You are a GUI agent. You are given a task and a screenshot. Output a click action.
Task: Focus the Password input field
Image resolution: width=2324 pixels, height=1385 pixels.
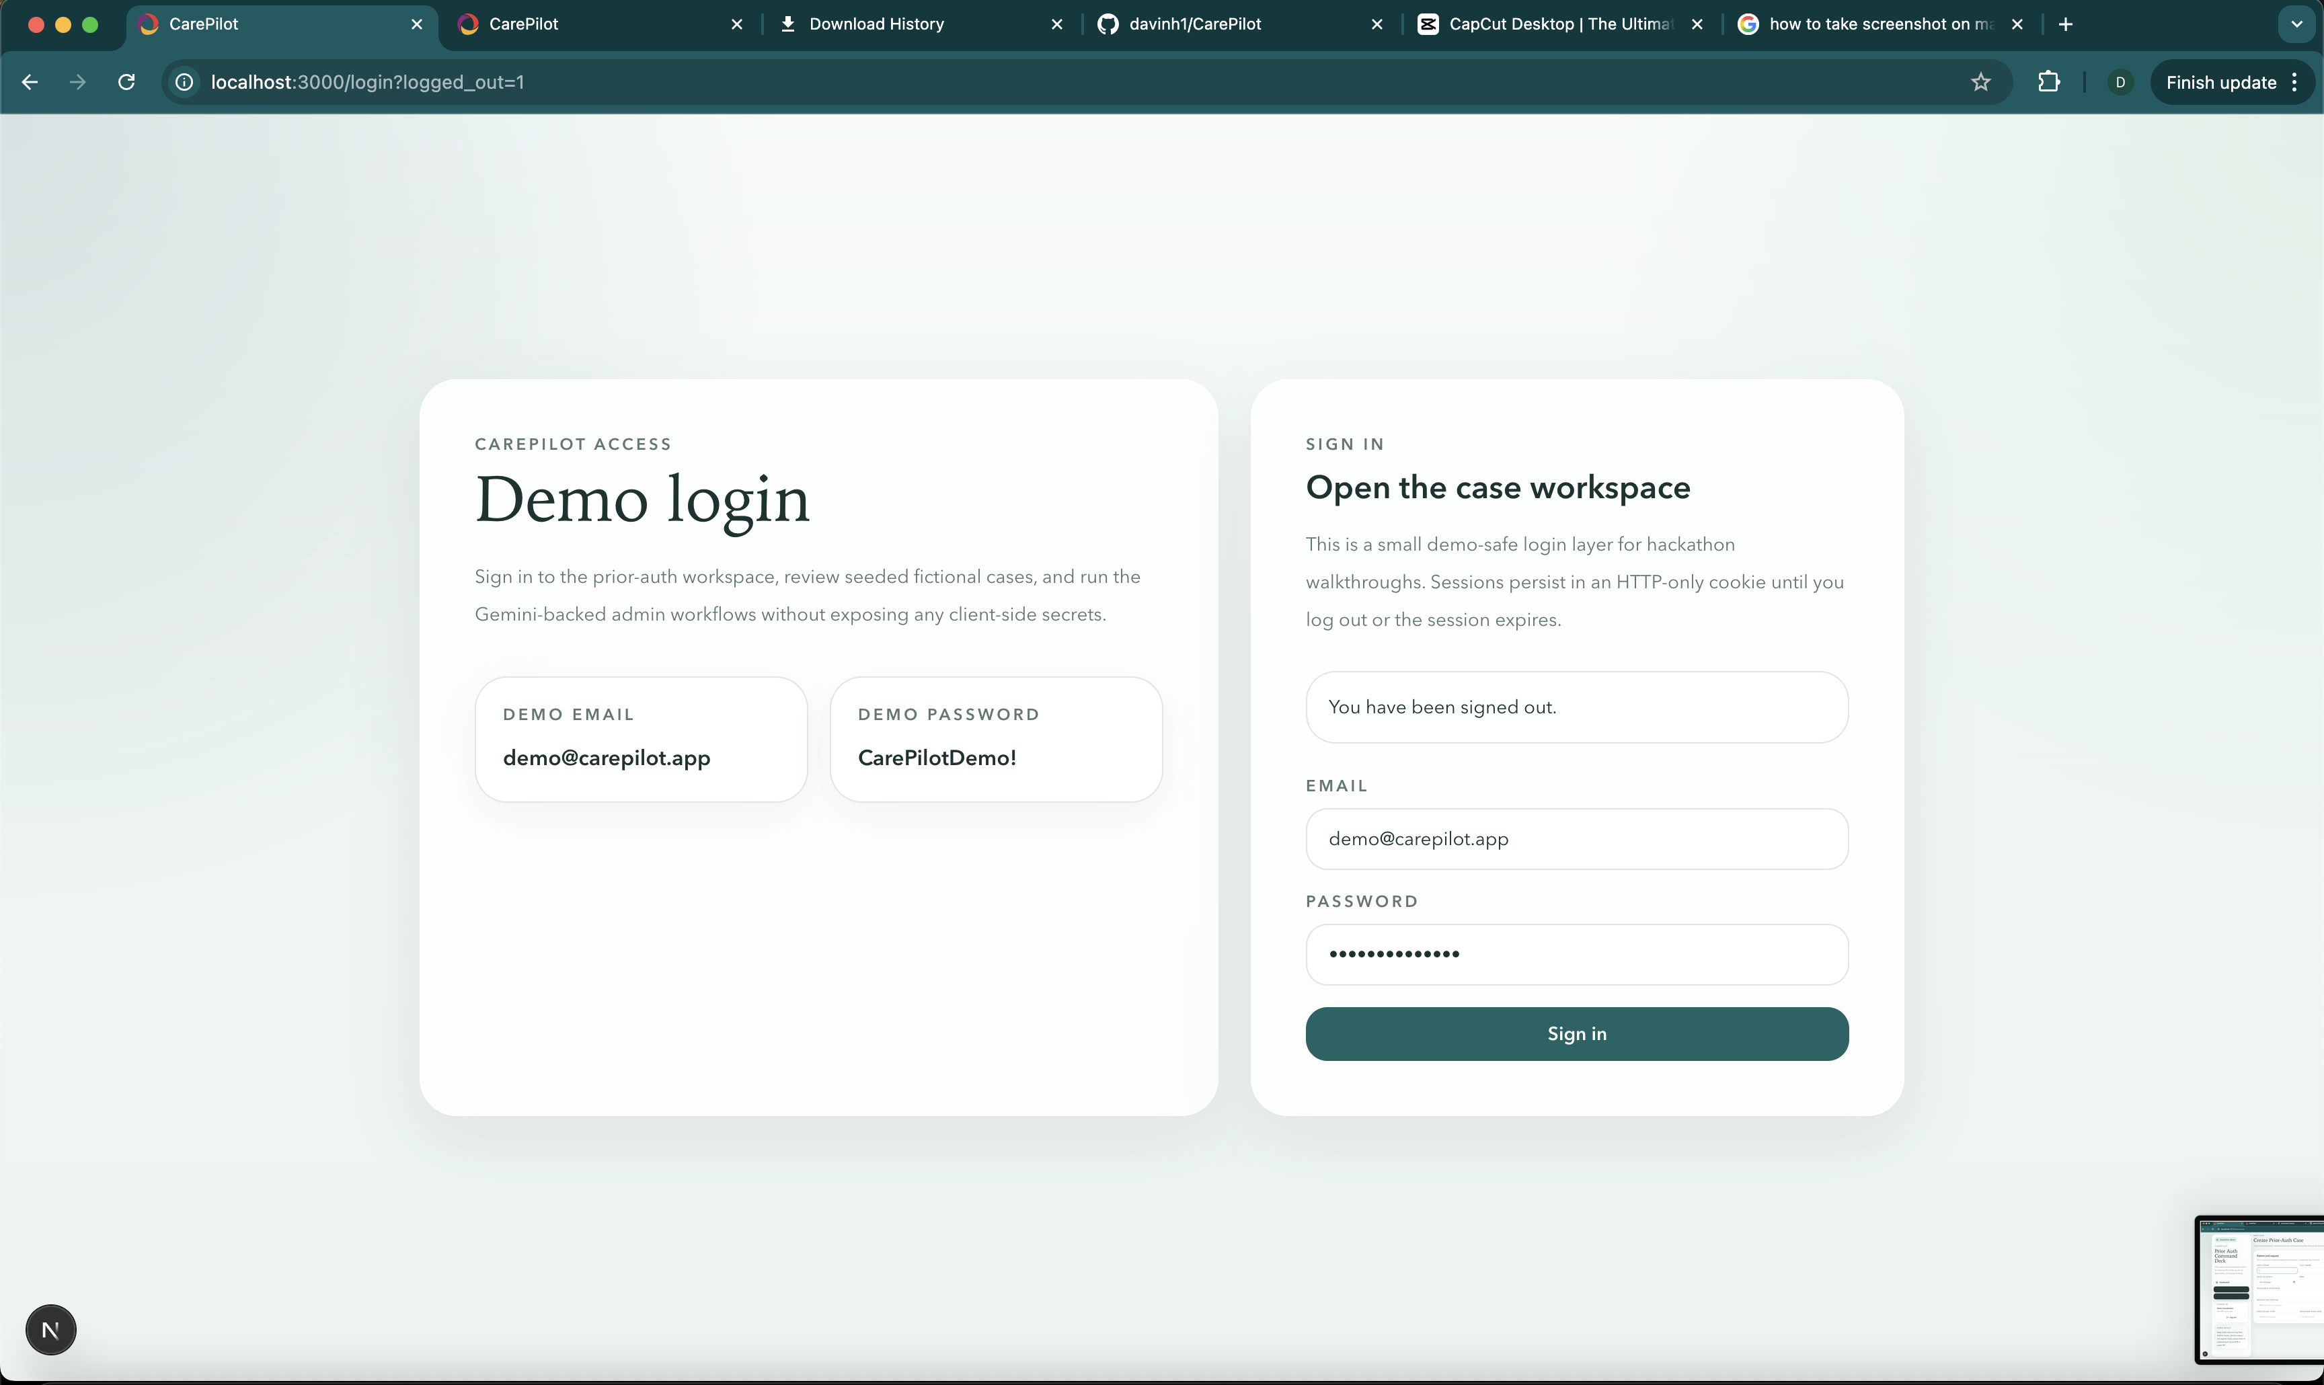[x=1576, y=954]
